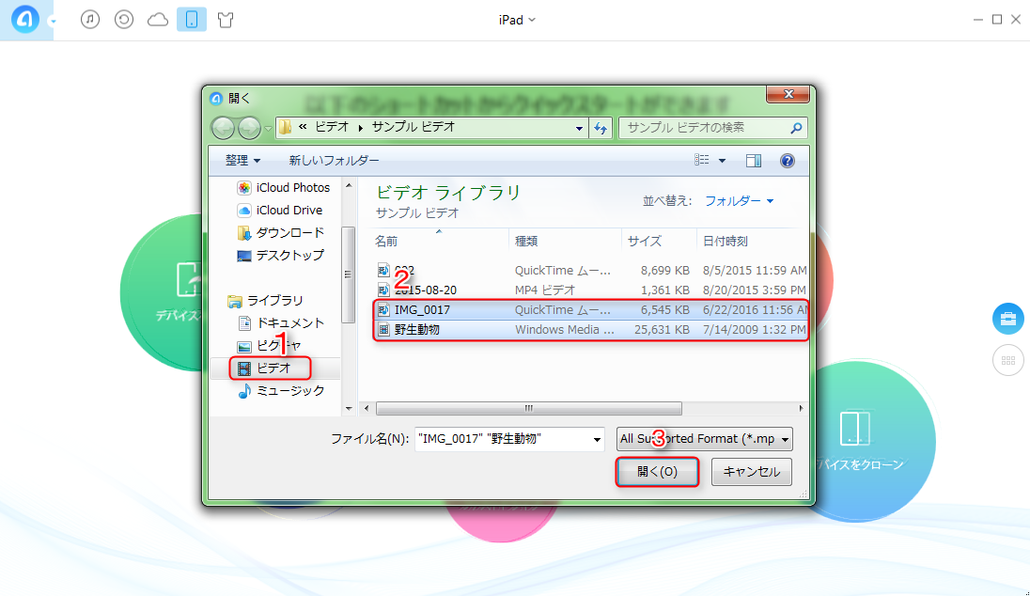Select the 8,699 KB QuickTime file row
The width and height of the screenshot is (1030, 596).
591,270
